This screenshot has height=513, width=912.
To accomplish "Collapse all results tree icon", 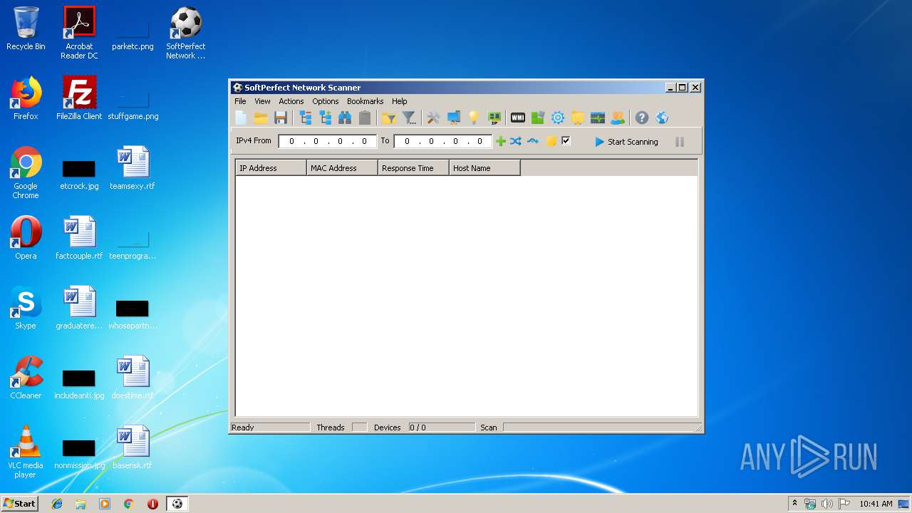I will (x=306, y=118).
